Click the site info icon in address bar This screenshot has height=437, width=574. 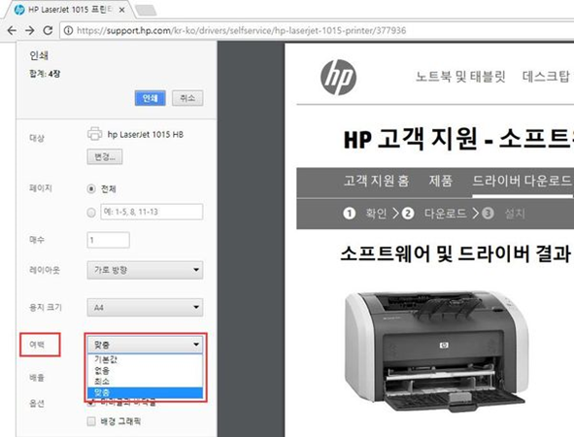68,30
